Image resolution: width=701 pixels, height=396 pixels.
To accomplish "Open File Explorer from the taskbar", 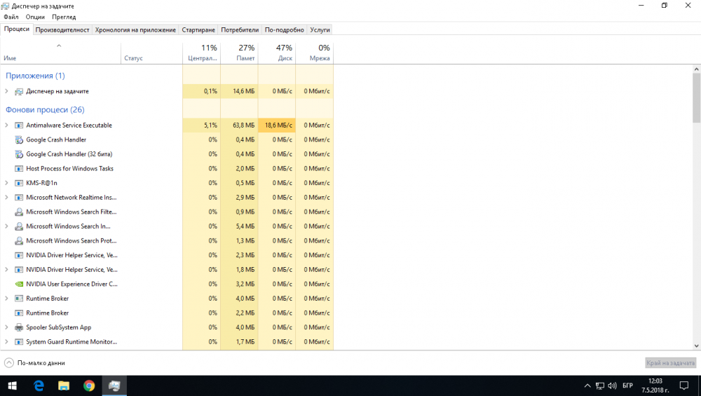I will [64, 385].
